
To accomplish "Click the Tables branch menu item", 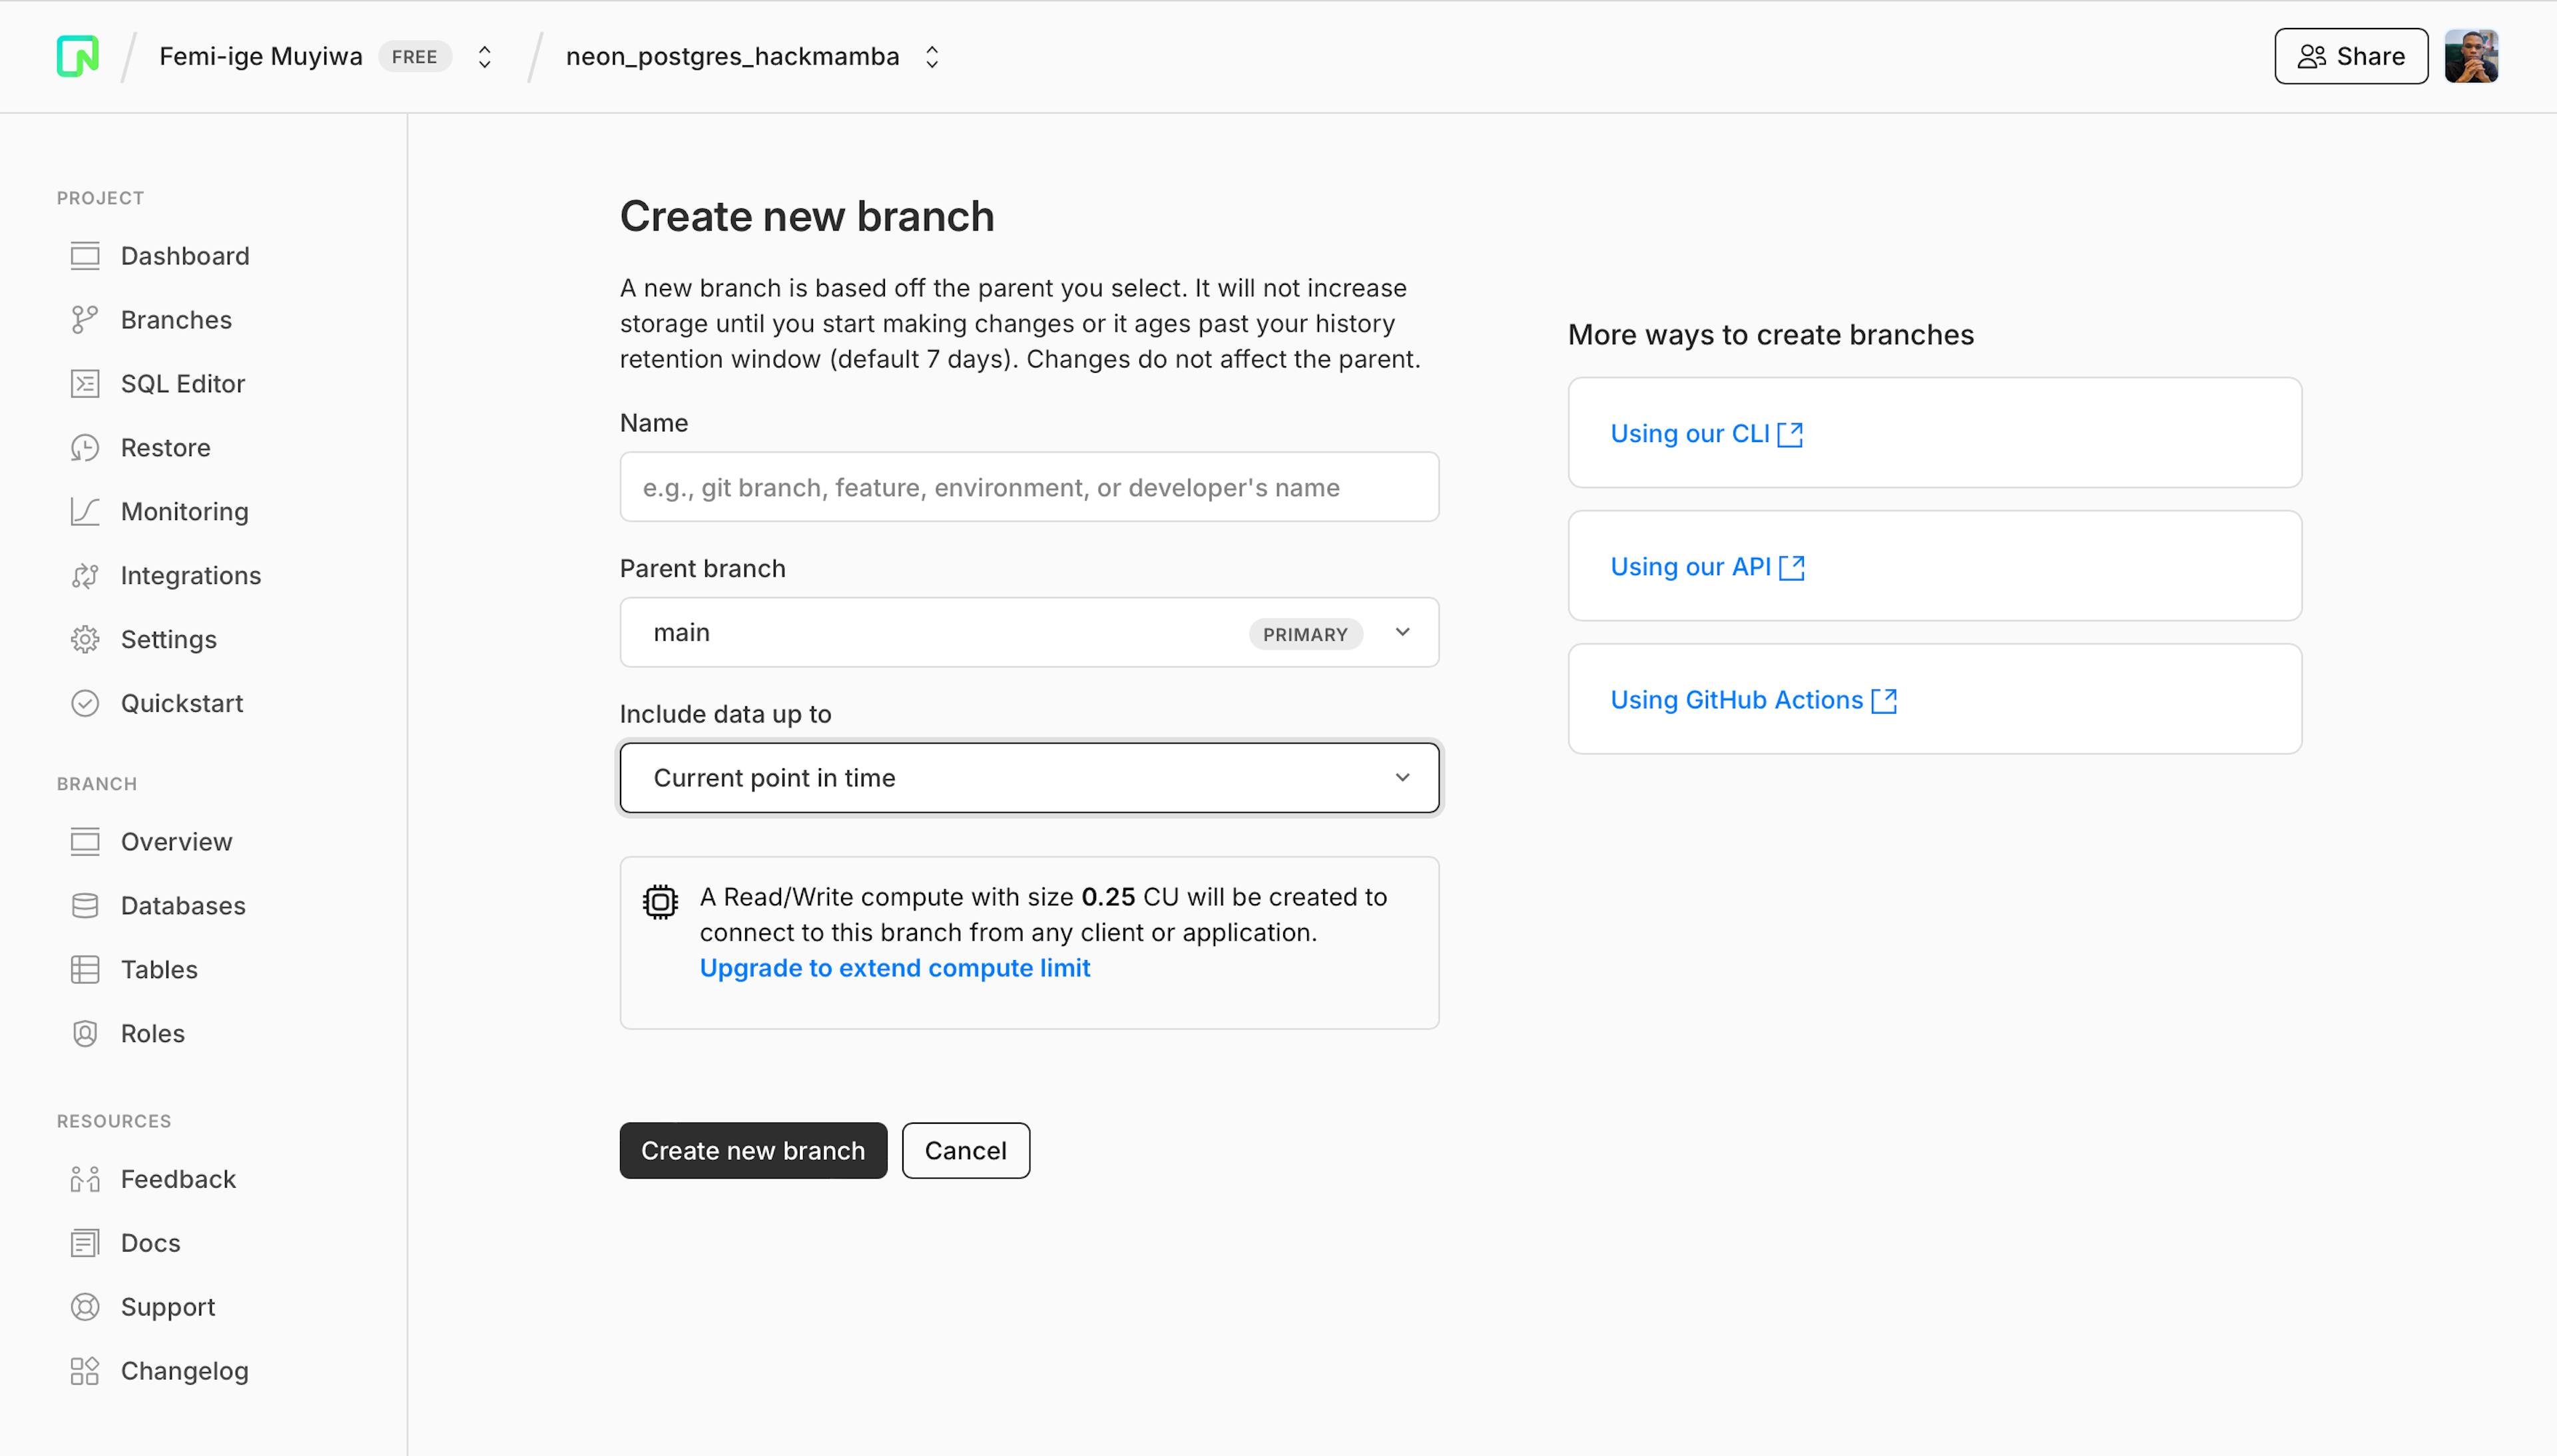I will click(158, 968).
